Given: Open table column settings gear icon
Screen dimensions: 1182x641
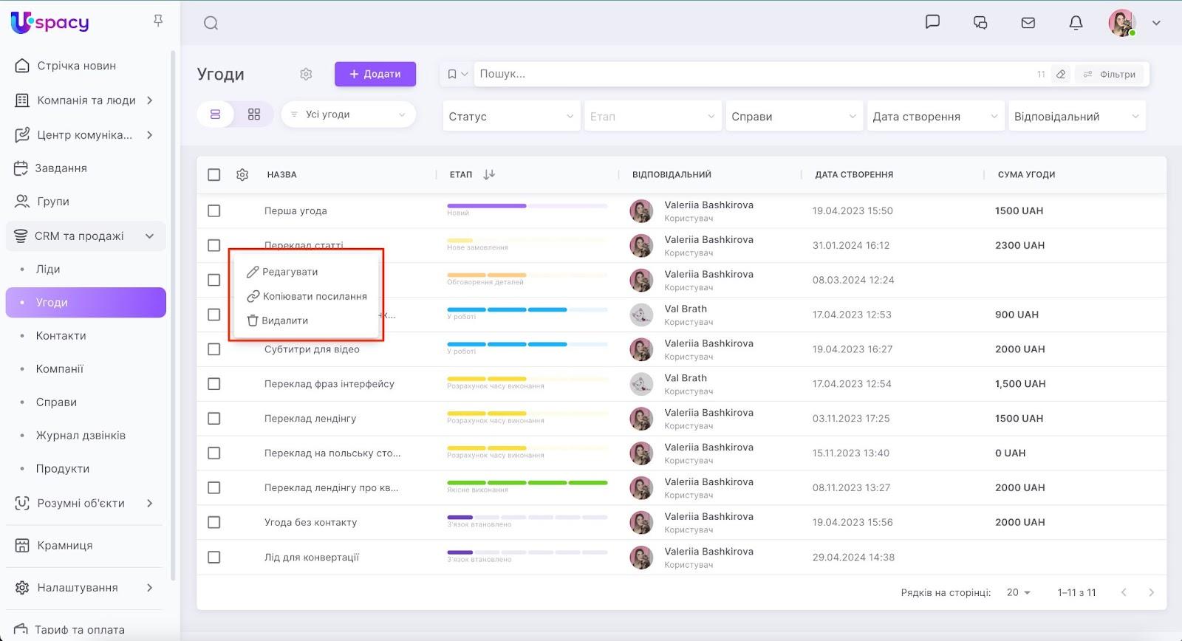Looking at the screenshot, I should coord(242,175).
